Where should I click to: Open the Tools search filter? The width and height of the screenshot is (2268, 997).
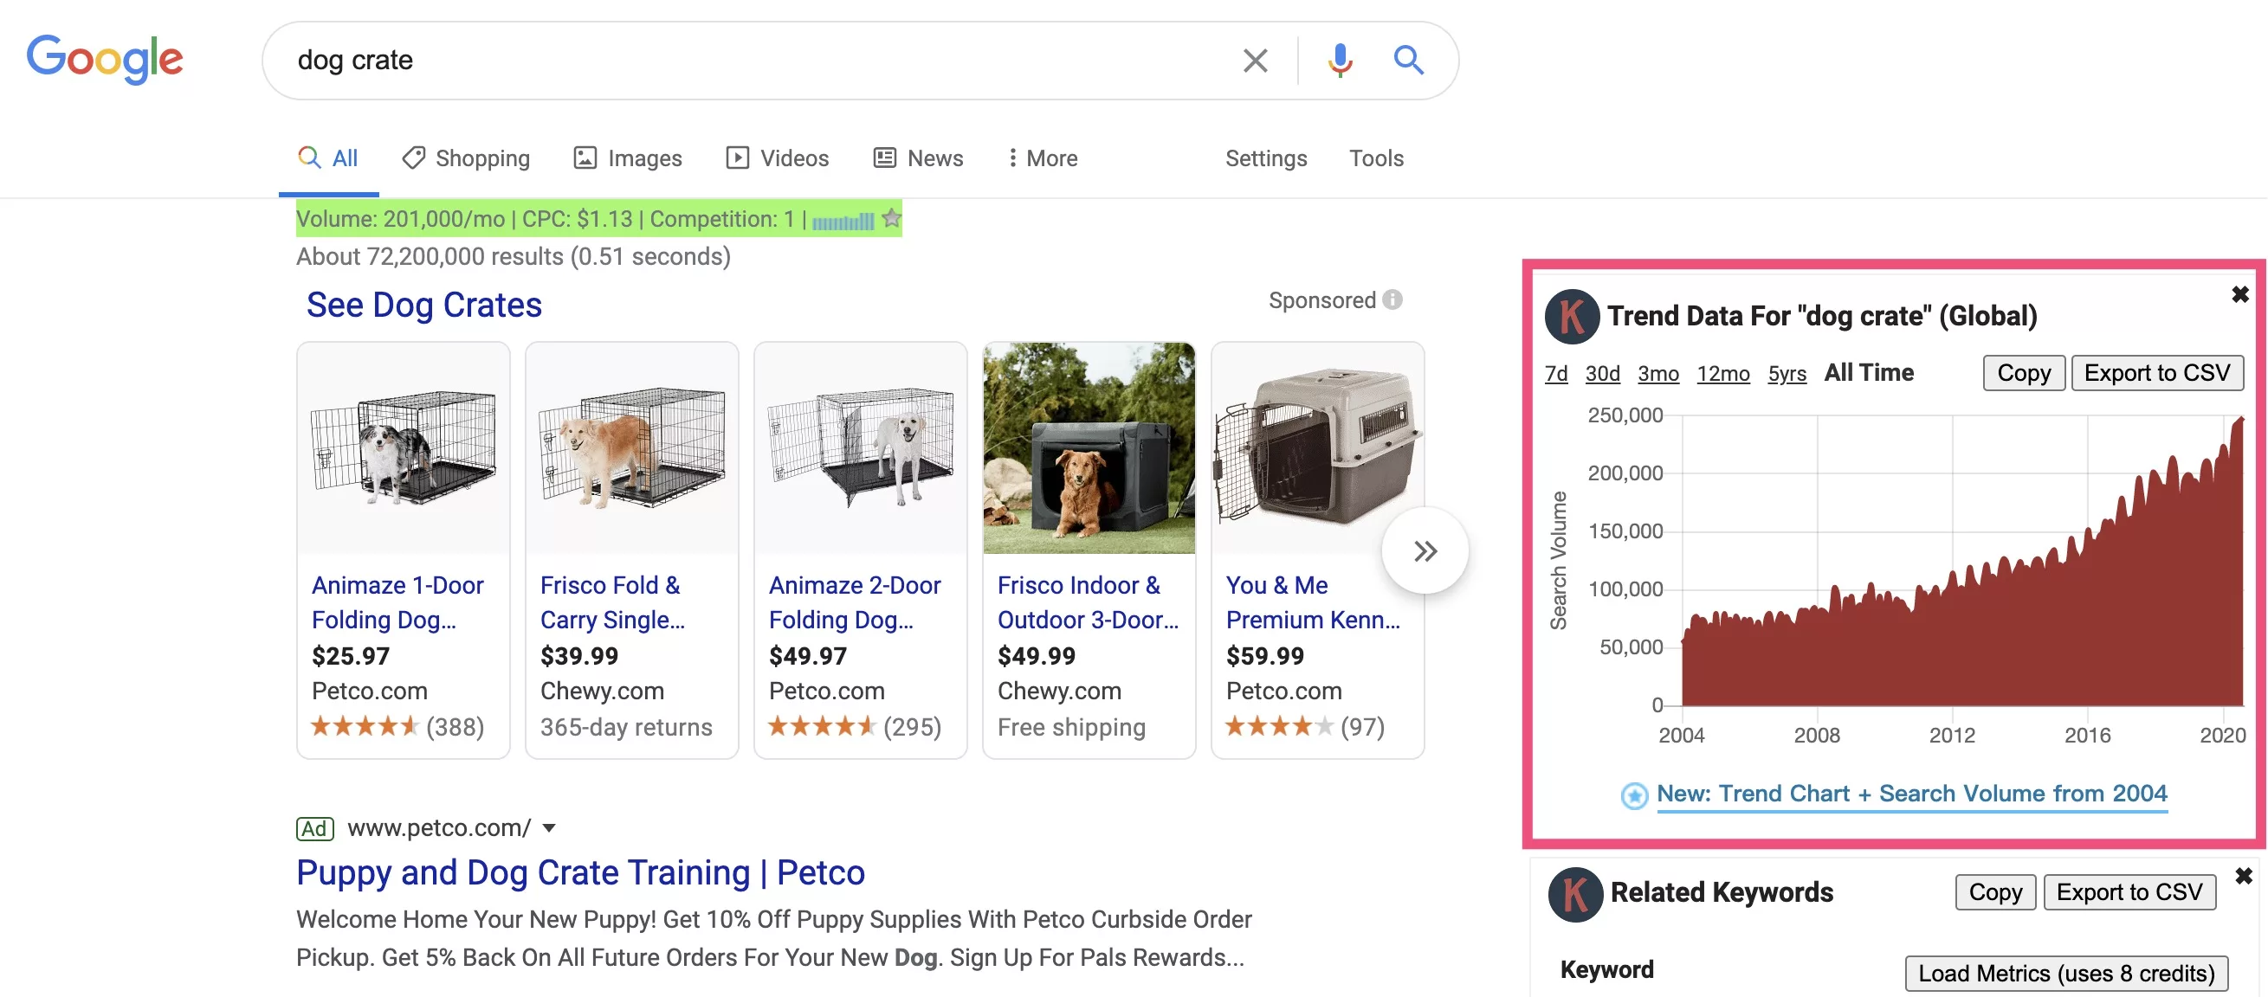[1375, 158]
